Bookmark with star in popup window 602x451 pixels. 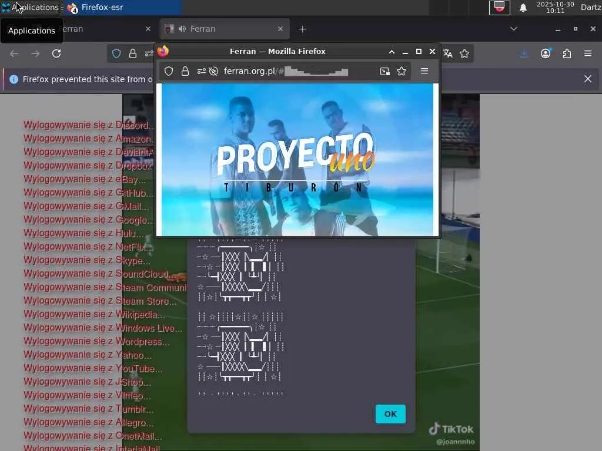[x=402, y=71]
